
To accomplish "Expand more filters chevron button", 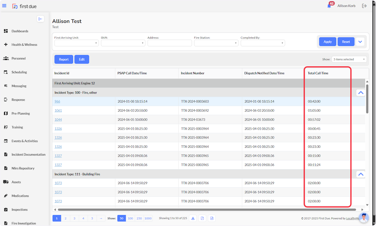I will pyautogui.click(x=360, y=42).
